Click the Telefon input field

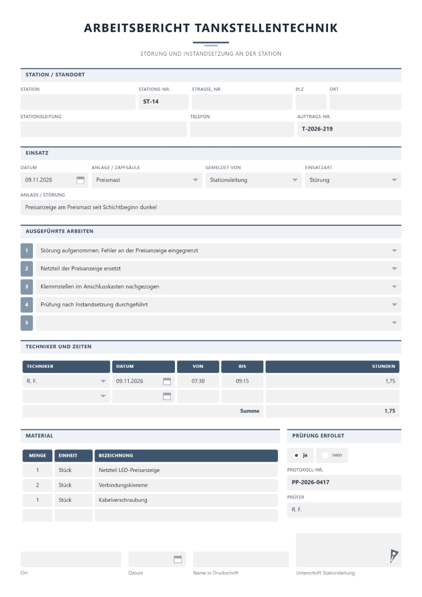[x=242, y=130]
